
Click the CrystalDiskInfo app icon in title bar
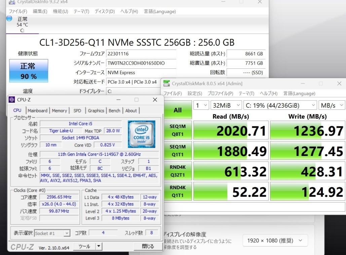(x=11, y=2)
